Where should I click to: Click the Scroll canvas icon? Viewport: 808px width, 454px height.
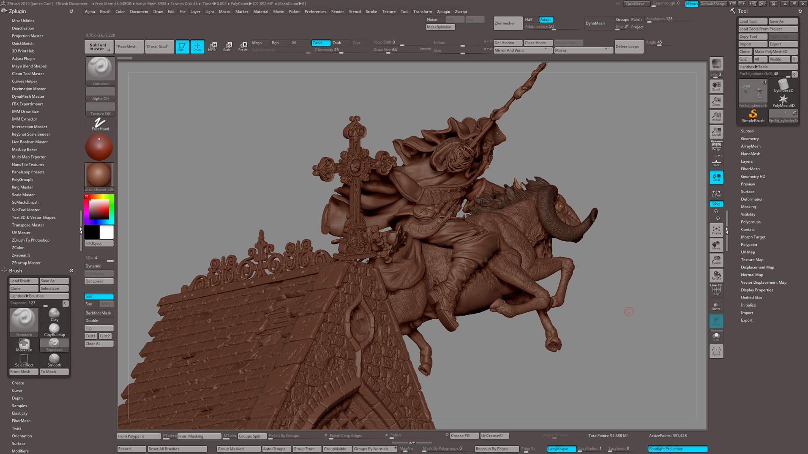pos(716,86)
